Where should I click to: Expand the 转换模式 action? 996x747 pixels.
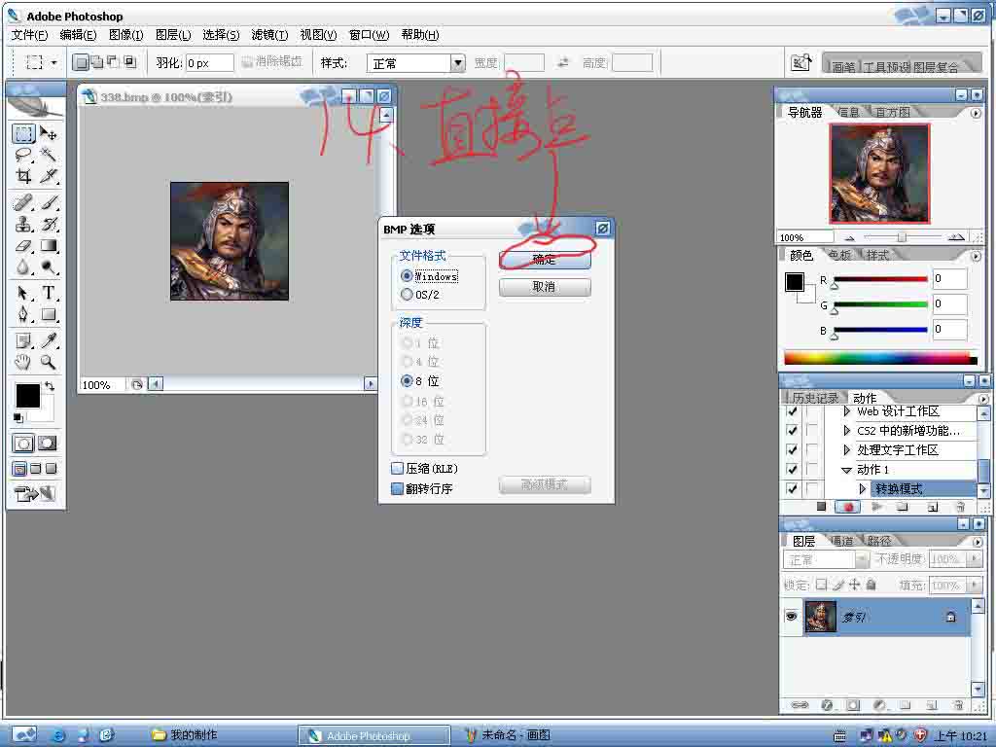point(862,488)
